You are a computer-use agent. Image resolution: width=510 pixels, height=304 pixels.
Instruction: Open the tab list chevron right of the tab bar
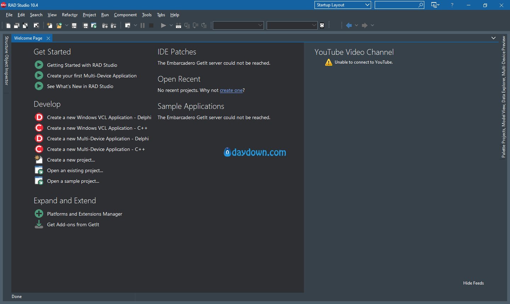coord(493,38)
